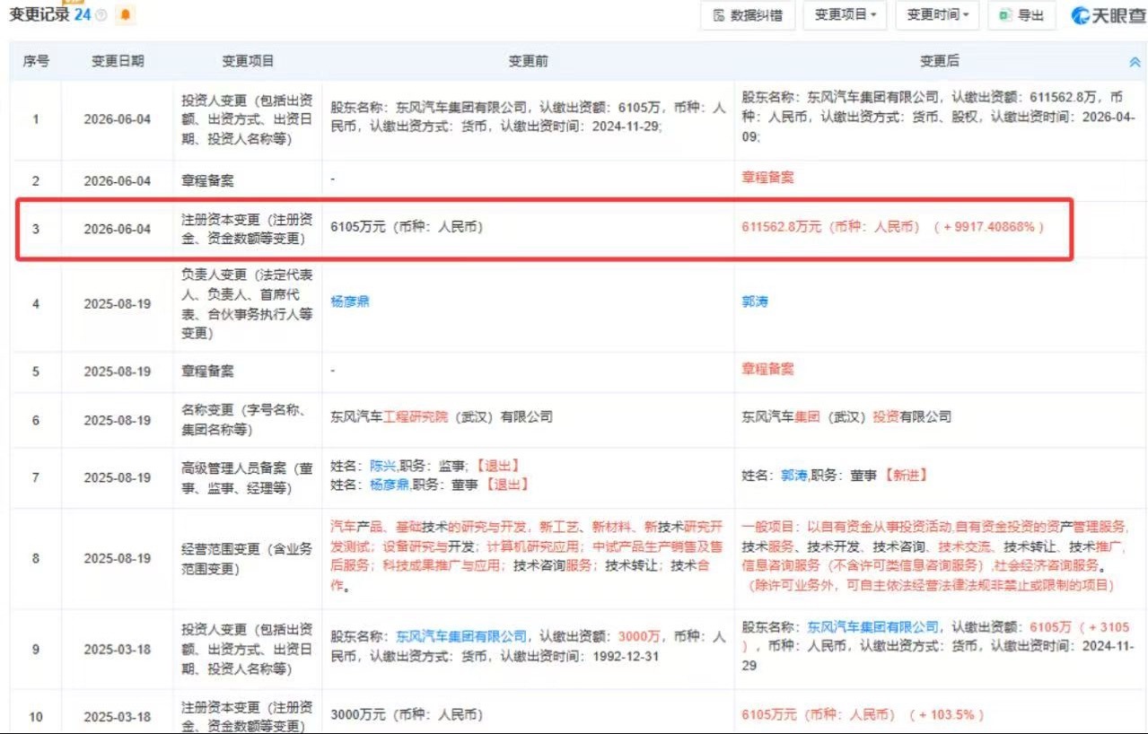Click 杨彦鼎 link in row 4 变更前
Image resolution: width=1148 pixels, height=734 pixels.
coord(350,302)
